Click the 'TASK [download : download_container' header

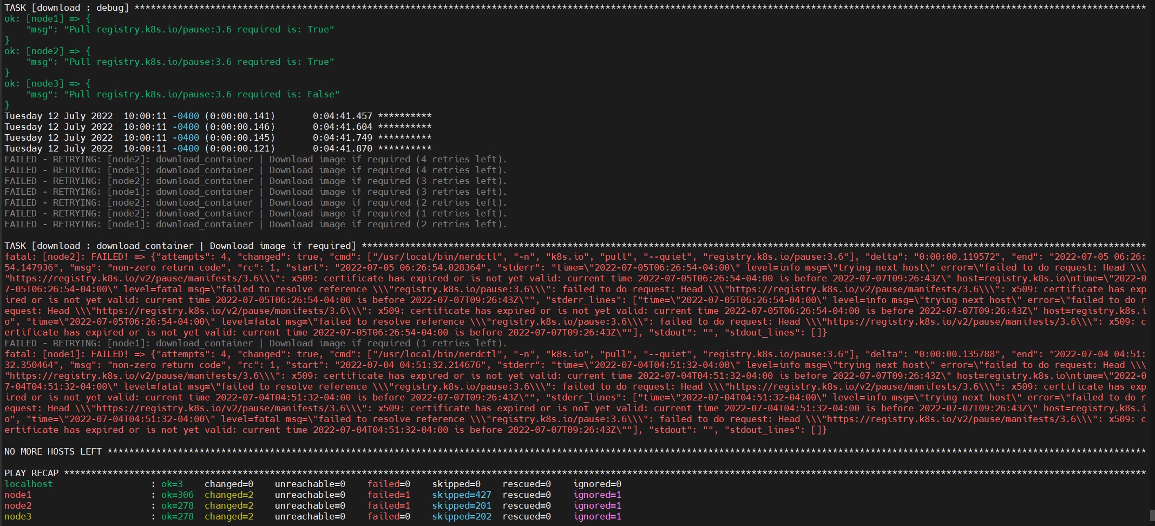coord(180,246)
